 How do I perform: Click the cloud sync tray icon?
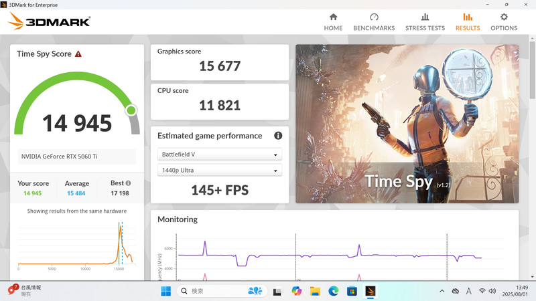tap(456, 291)
